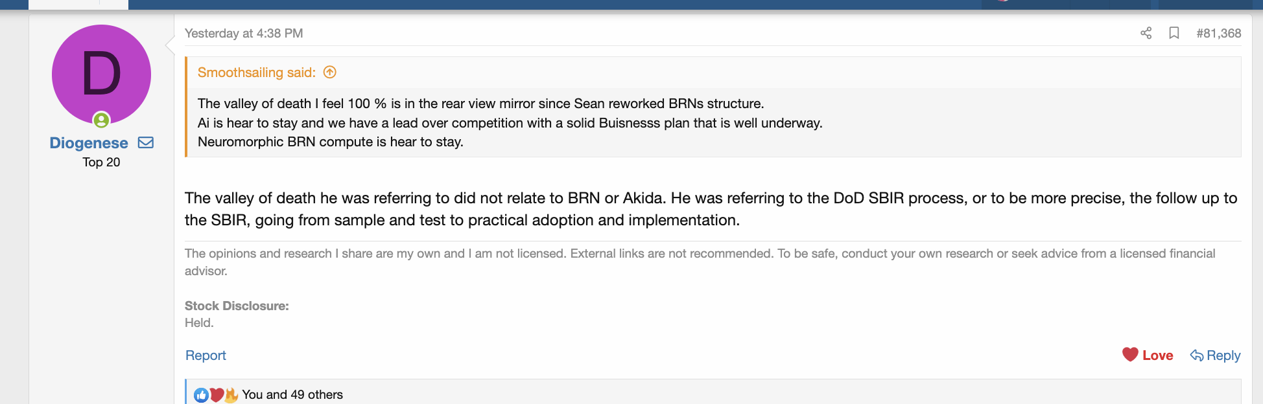Send a message via the envelope icon
Screen dimensions: 1263x404
coord(146,142)
